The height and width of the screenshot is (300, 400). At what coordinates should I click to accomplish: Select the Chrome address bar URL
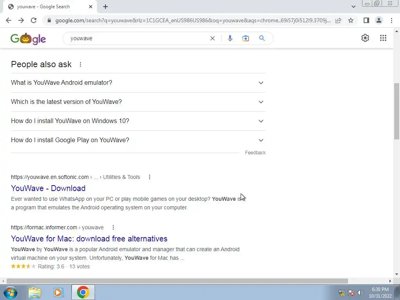(x=193, y=20)
